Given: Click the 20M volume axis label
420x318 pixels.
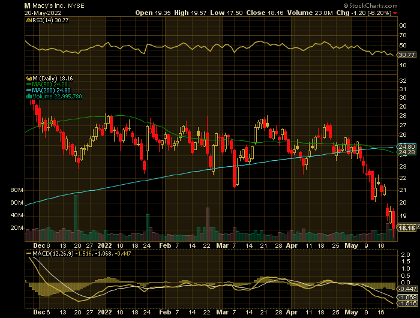Looking at the screenshot, I should coord(17,228).
